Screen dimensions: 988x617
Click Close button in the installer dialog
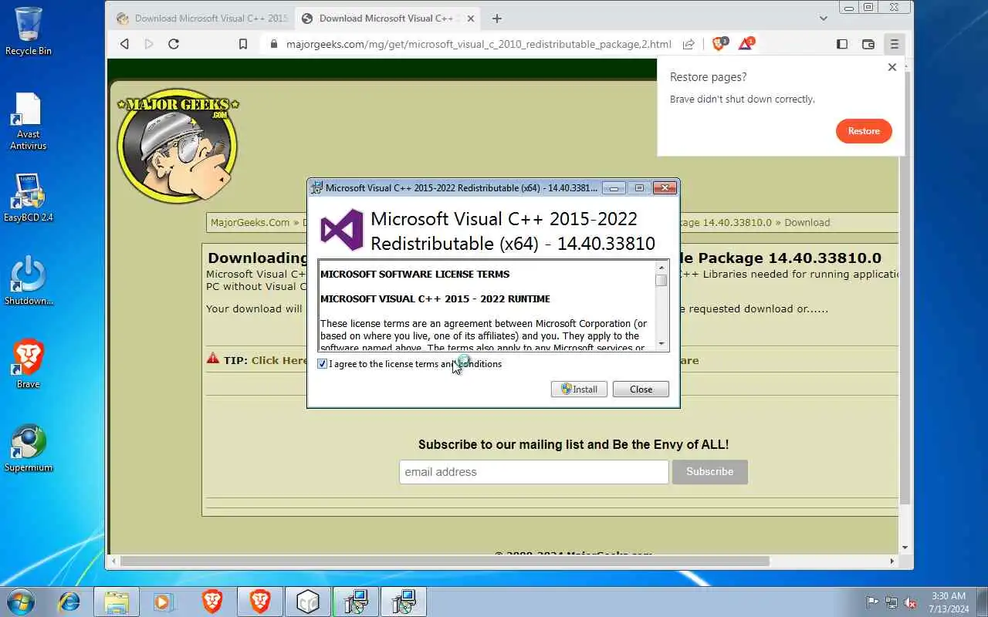click(x=641, y=389)
